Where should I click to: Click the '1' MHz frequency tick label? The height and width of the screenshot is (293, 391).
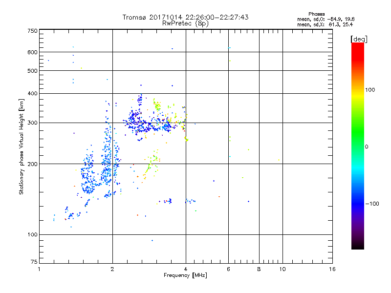point(39,269)
